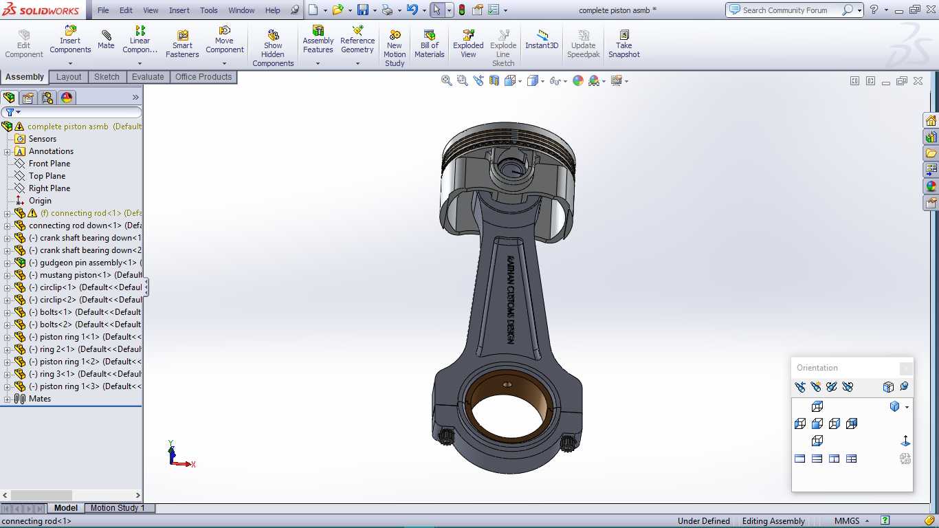Select the Front Plane in the tree
Viewport: 939px width, 528px height.
point(49,164)
